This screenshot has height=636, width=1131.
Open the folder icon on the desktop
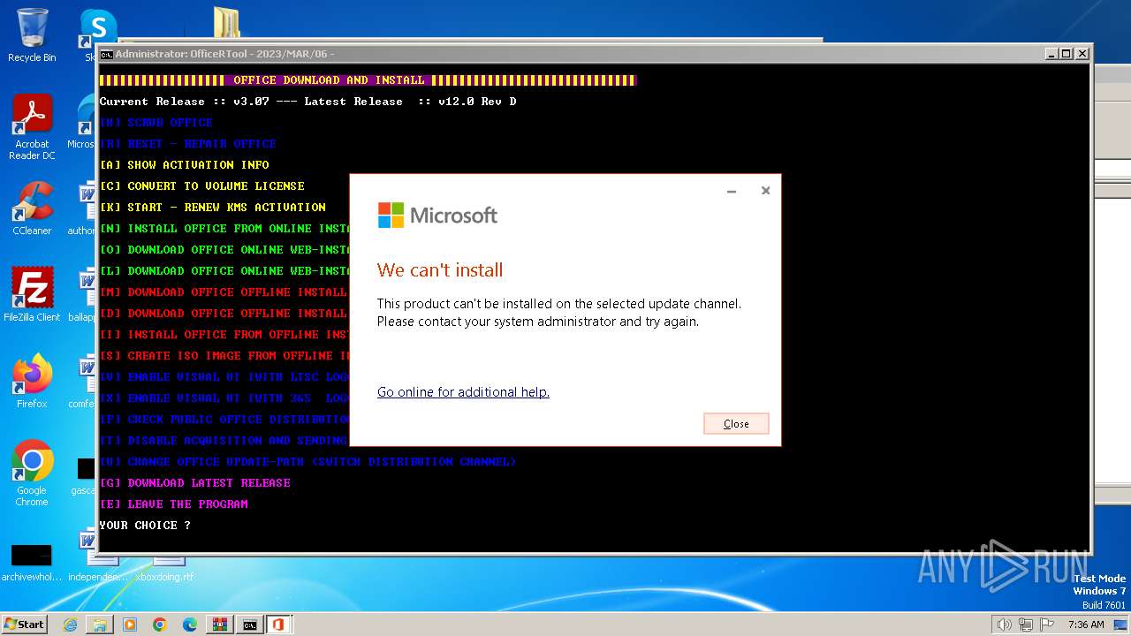(x=226, y=23)
